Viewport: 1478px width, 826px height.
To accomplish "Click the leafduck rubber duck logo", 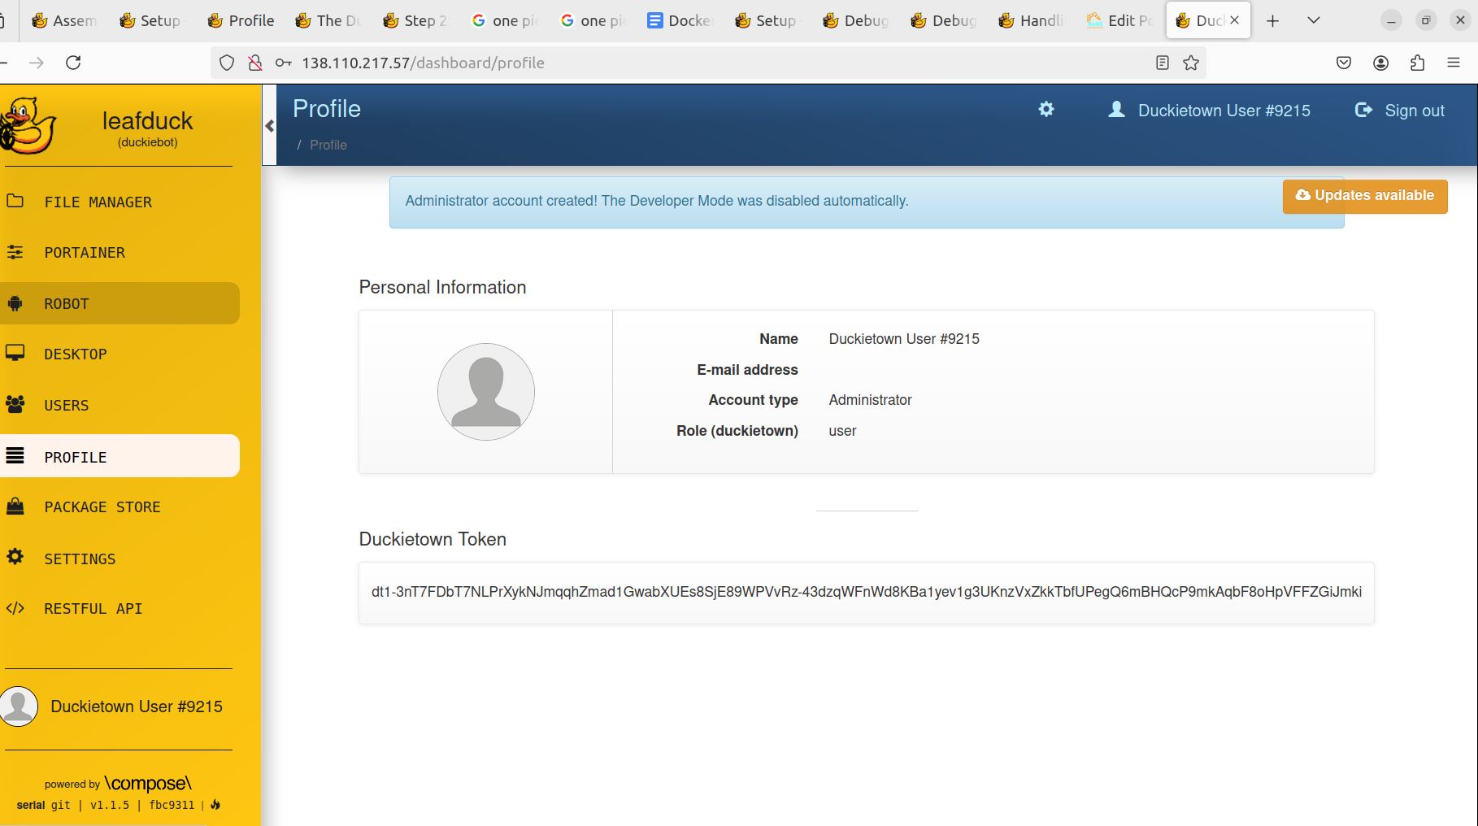I will click(28, 126).
